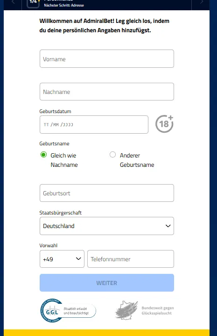Choose 'Anderer Geburtsname' radio option

coord(112,155)
